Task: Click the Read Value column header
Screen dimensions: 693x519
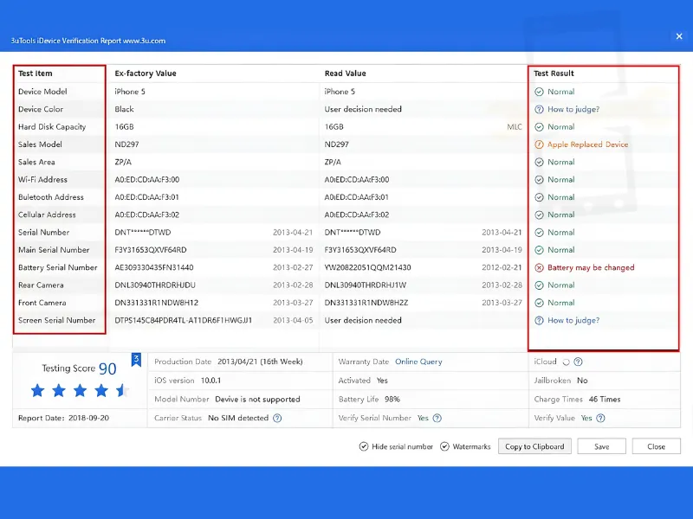Action: point(345,74)
